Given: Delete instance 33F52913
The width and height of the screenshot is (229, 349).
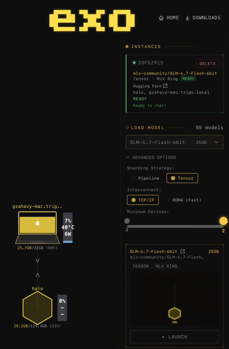Looking at the screenshot, I should point(208,64).
